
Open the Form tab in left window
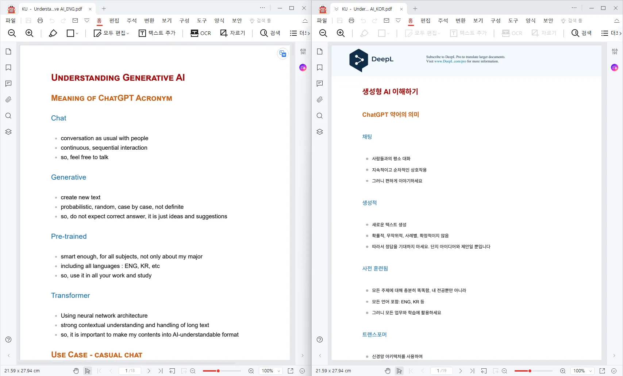point(219,20)
